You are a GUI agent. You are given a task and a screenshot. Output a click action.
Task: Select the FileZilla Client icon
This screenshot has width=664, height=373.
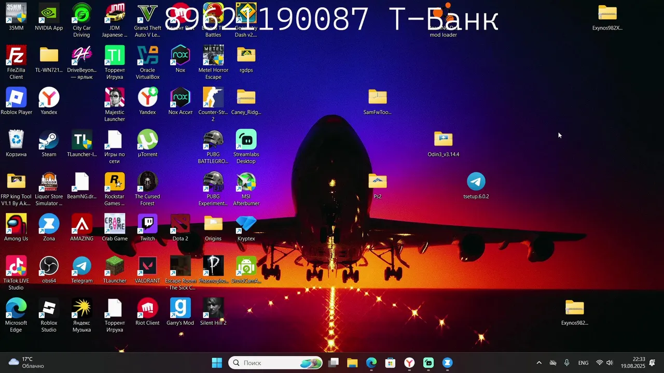(x=16, y=62)
